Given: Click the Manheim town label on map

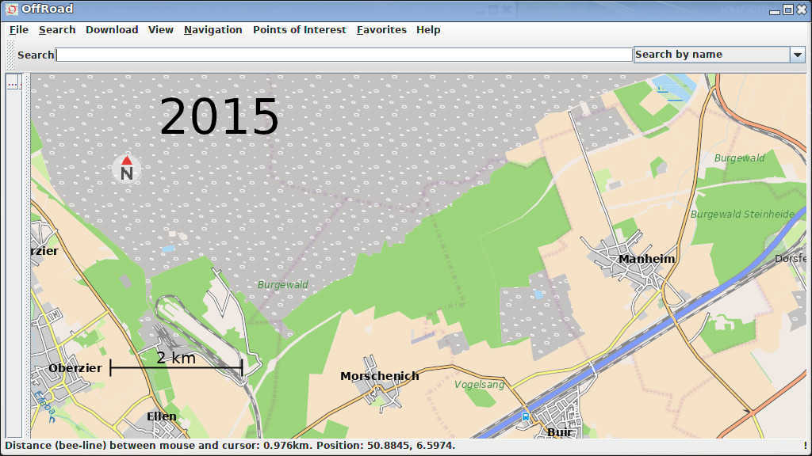Looking at the screenshot, I should coord(646,259).
